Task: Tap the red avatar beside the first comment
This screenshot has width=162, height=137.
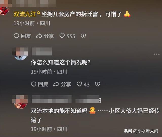Action: [x=4, y=11]
